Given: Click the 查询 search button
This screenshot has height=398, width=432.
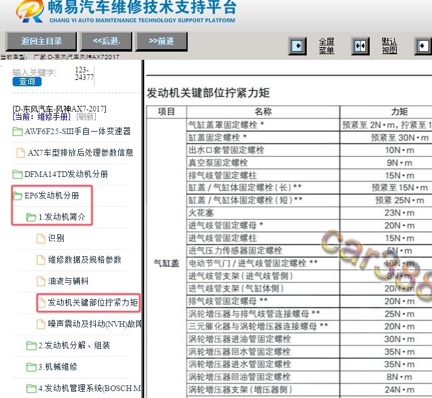Looking at the screenshot, I should click(27, 81).
